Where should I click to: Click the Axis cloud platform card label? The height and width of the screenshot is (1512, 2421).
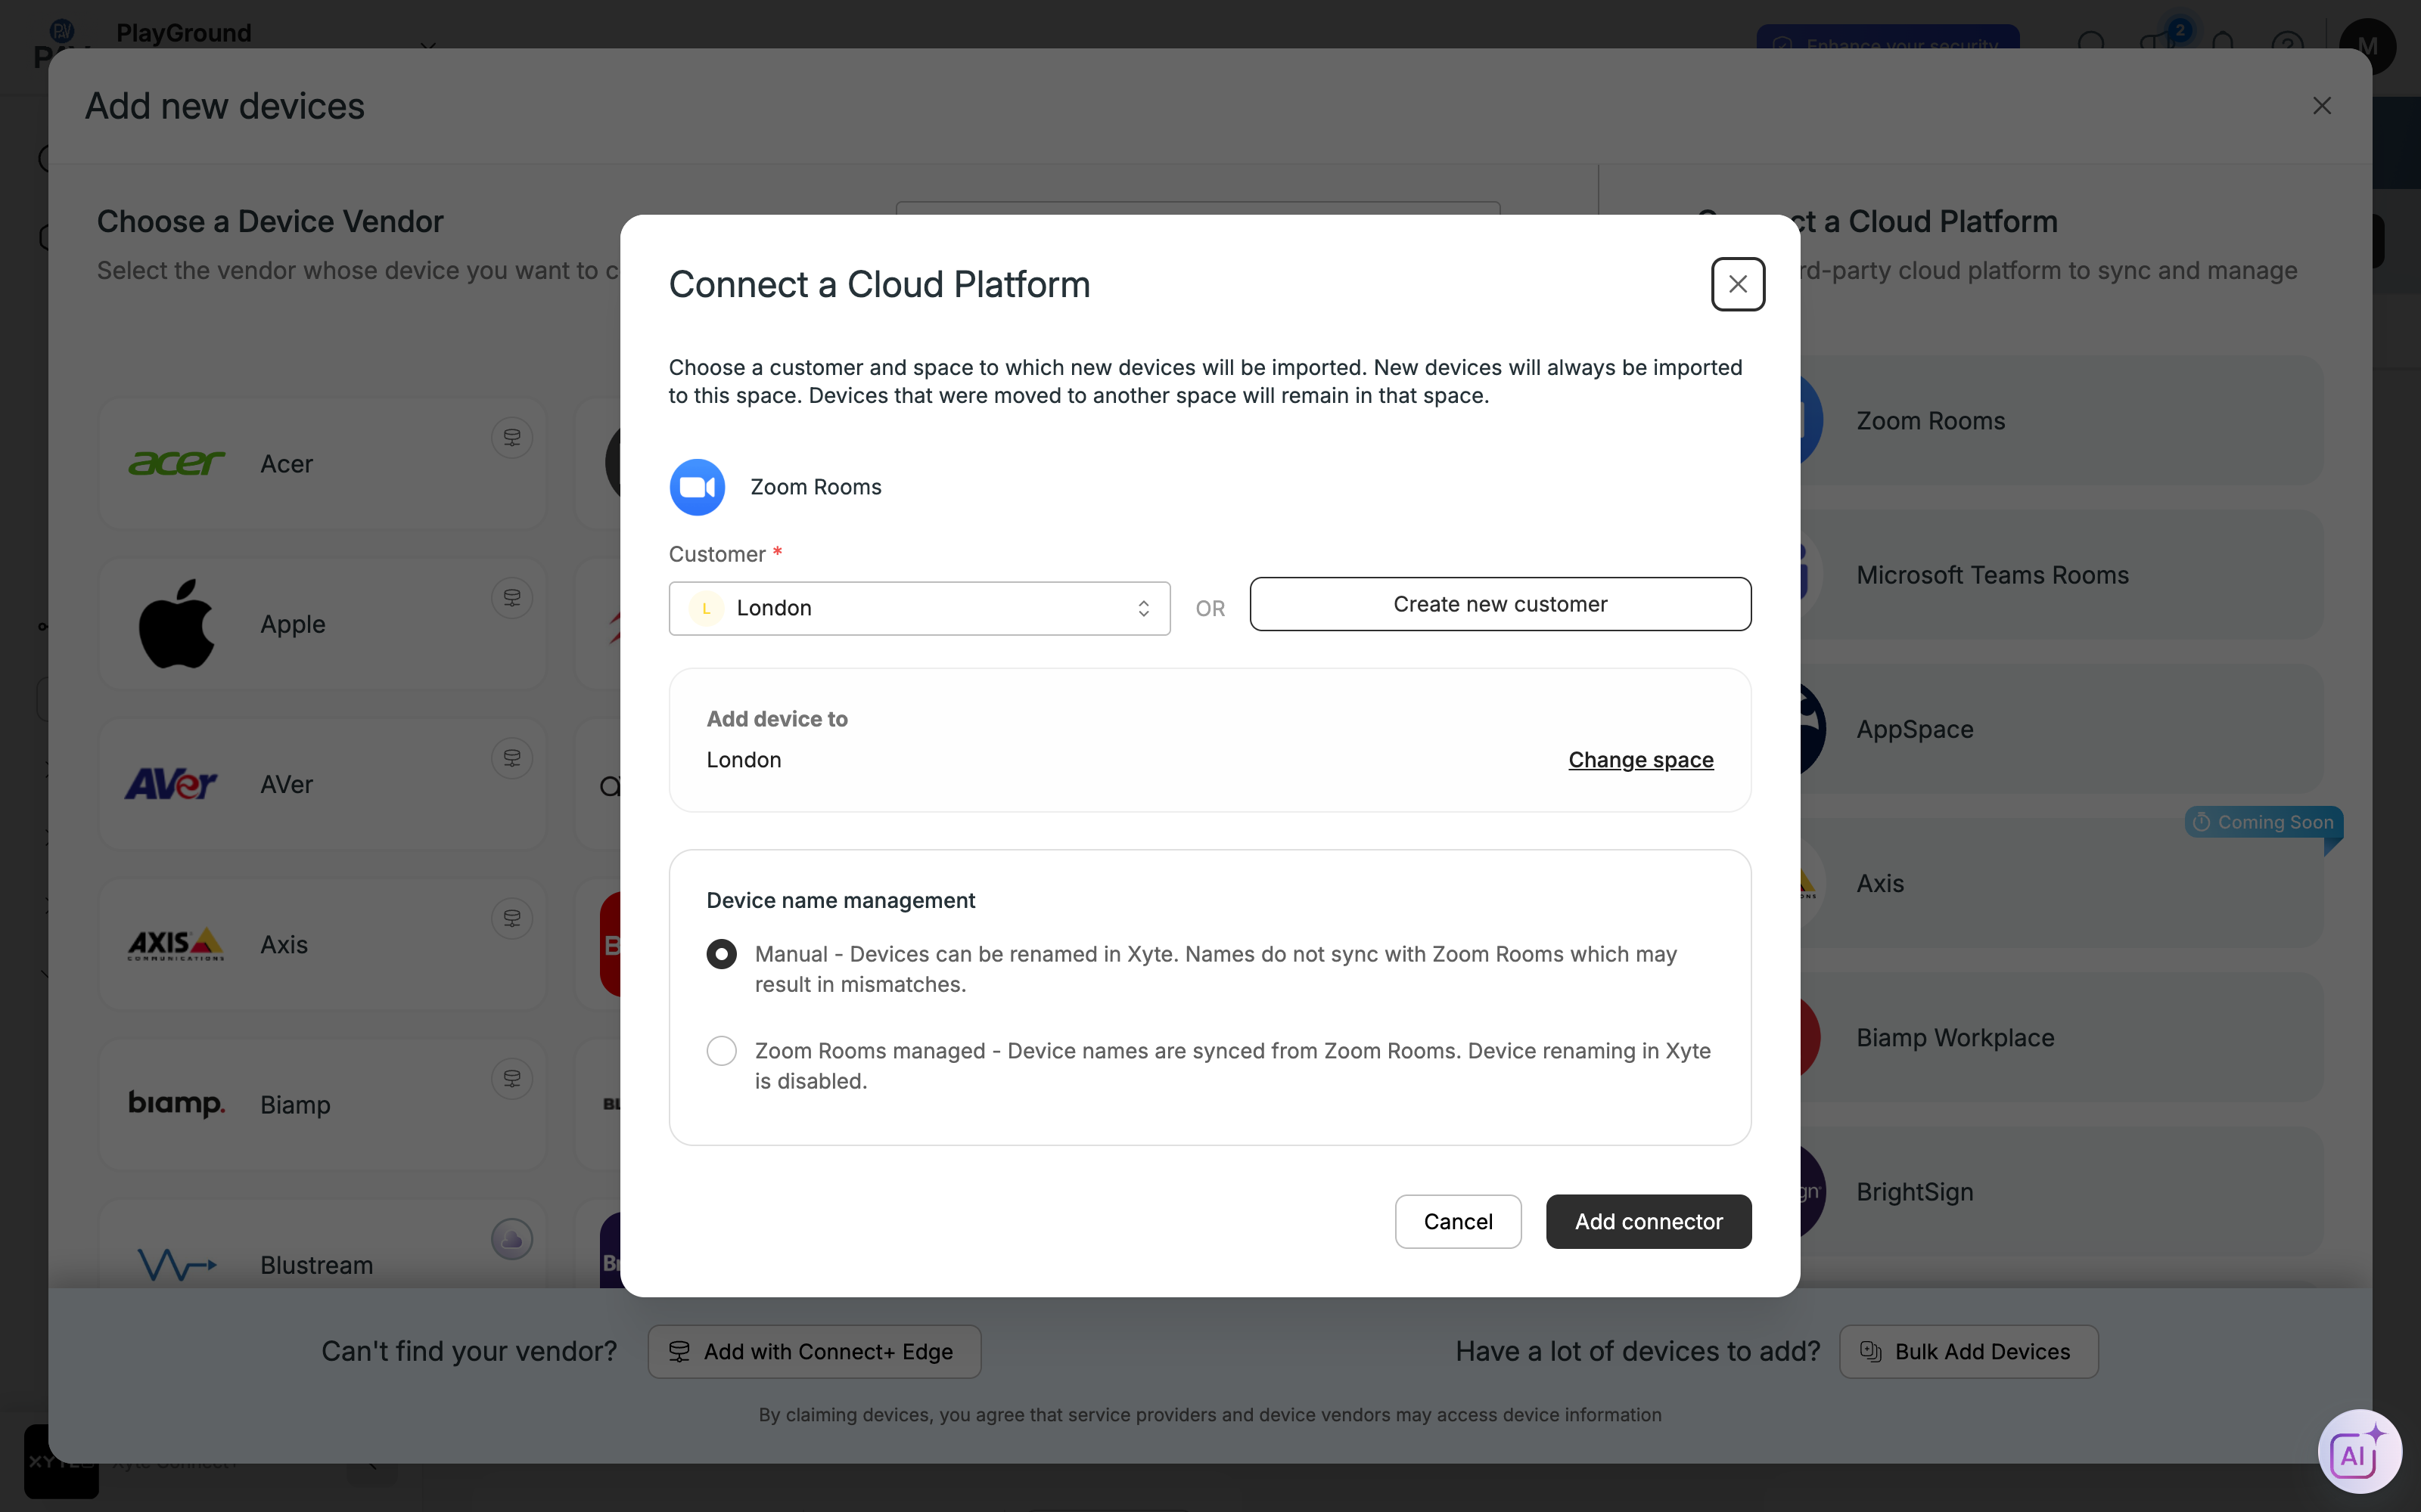coord(1880,883)
